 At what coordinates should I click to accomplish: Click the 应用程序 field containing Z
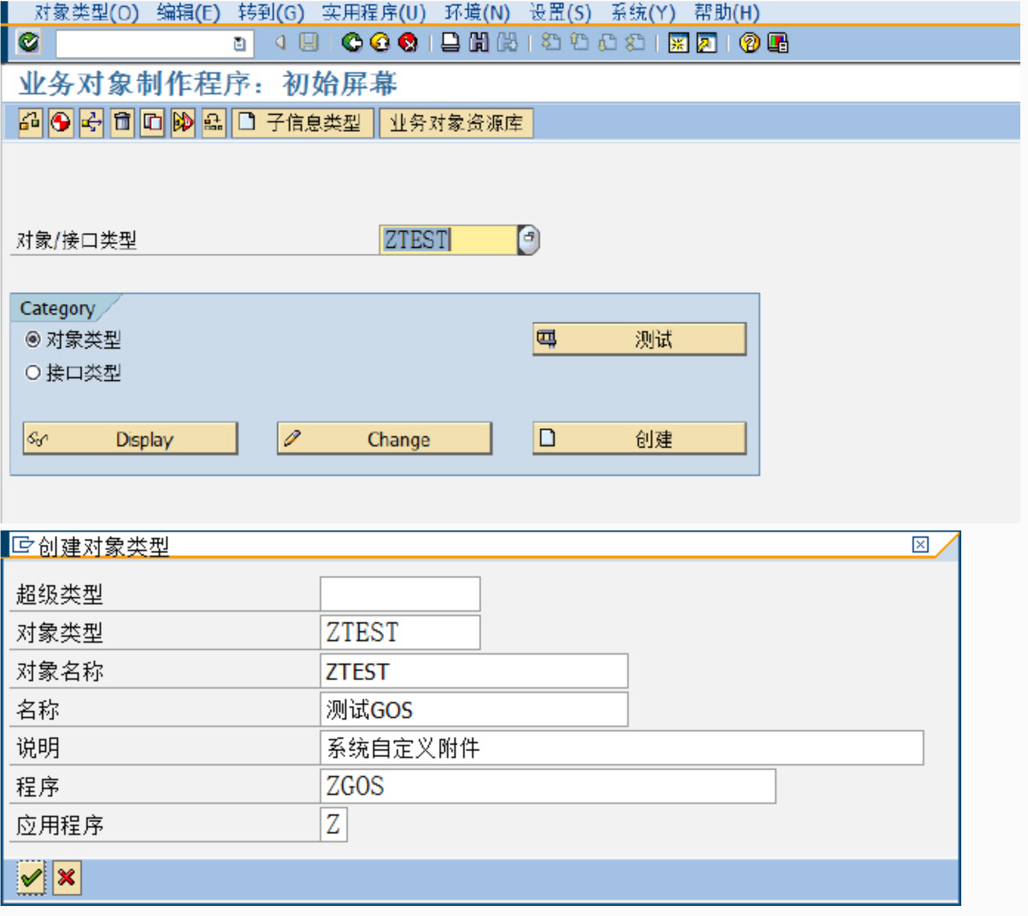[334, 824]
